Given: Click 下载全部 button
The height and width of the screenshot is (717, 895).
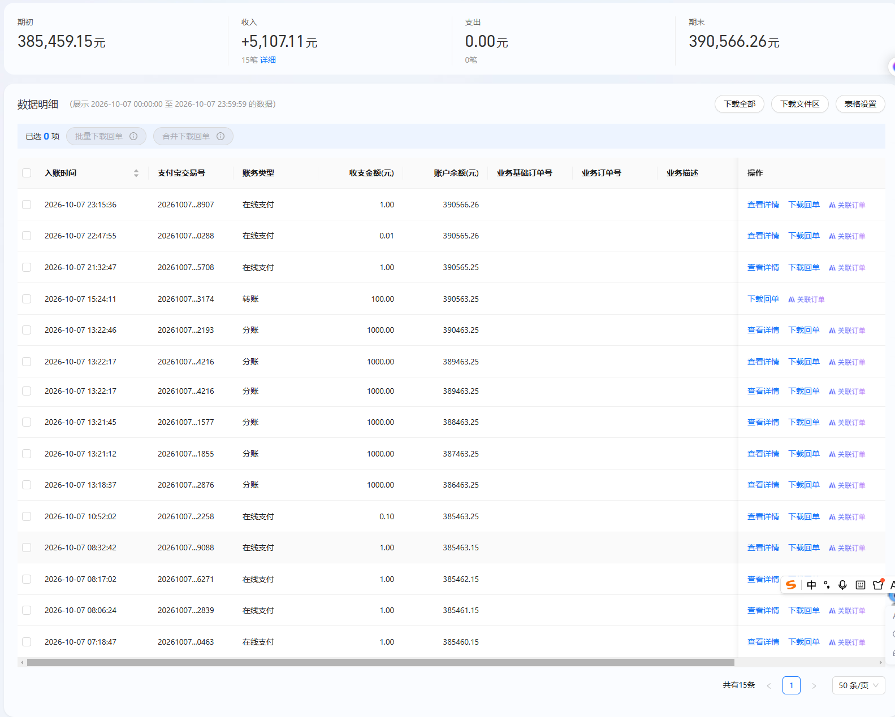Looking at the screenshot, I should (x=740, y=104).
